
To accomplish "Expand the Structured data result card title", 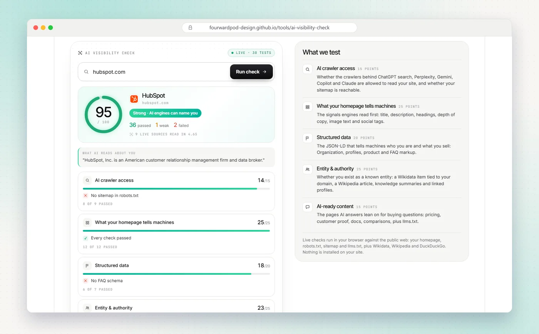I will [112, 266].
